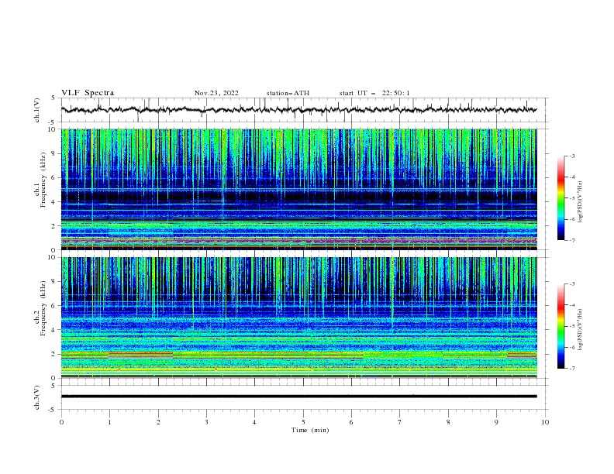Click the "7" tick on time axis
The width and height of the screenshot is (614, 474).
click(400, 422)
